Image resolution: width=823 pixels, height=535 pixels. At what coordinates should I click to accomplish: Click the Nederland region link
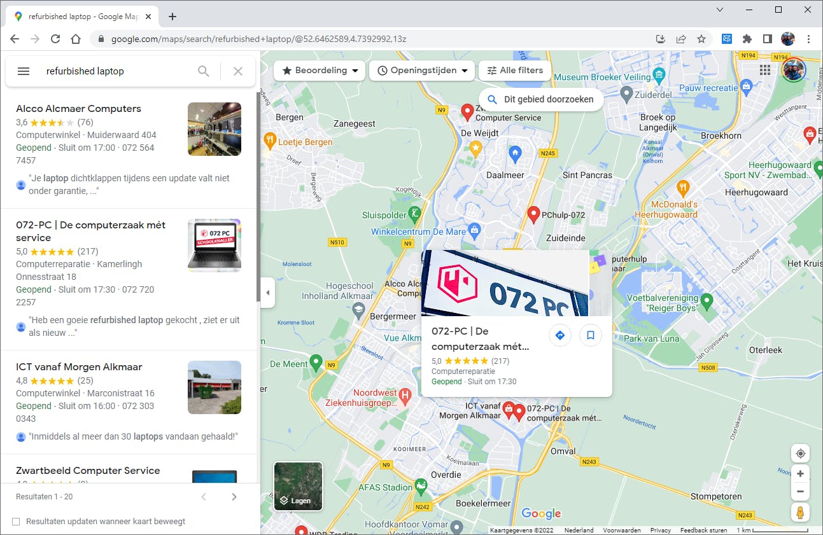[579, 530]
